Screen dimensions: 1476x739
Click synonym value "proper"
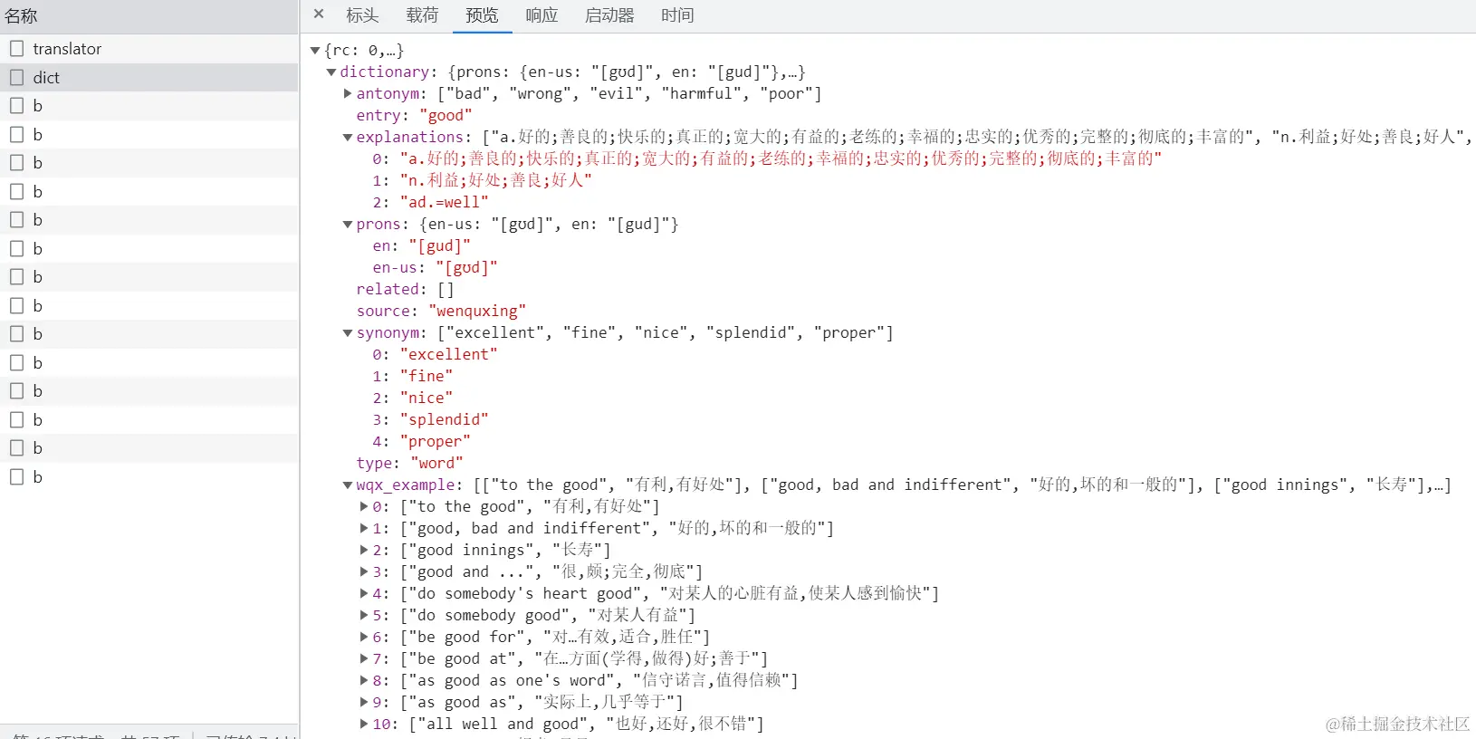pyautogui.click(x=436, y=442)
